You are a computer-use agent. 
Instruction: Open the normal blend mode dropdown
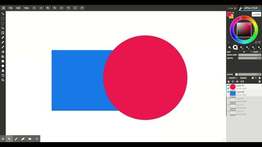tap(233, 78)
